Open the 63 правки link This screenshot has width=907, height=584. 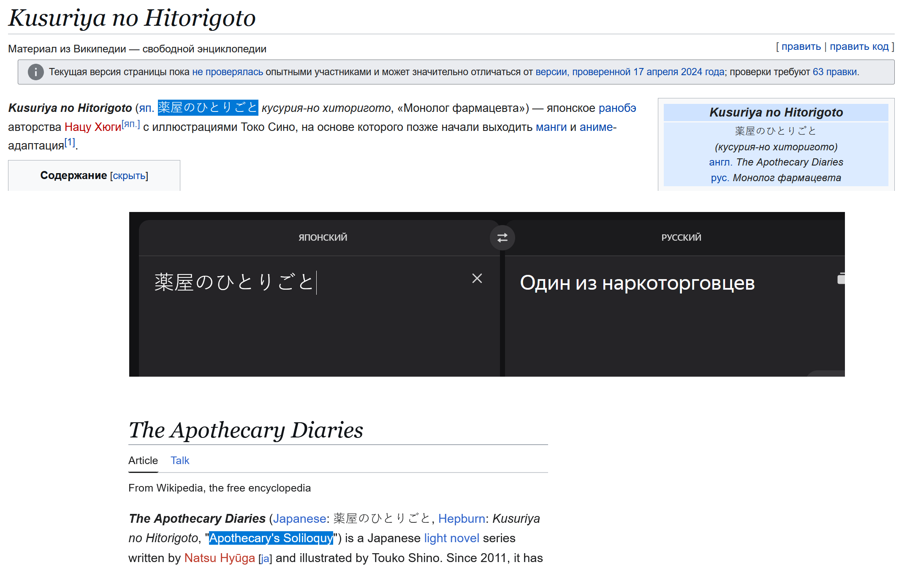835,72
